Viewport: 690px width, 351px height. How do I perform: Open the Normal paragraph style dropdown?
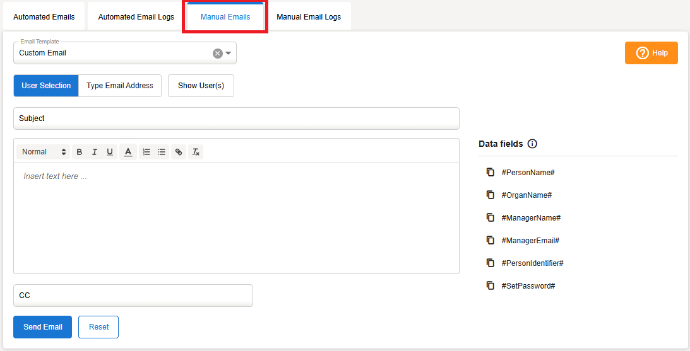(44, 152)
